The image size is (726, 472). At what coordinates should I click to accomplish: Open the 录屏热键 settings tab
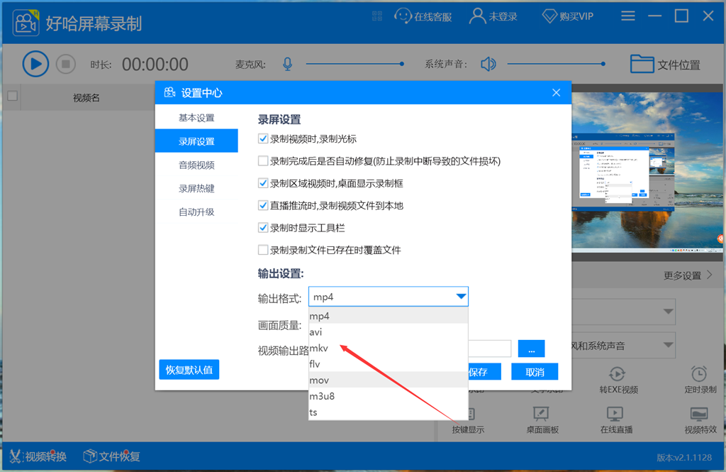[x=196, y=189]
